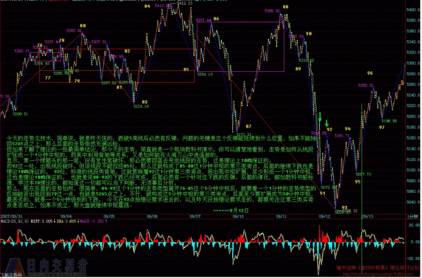Click the yellow segment number 87
Image resolution: width=422 pixels, height=278 pixels.
coord(248,126)
